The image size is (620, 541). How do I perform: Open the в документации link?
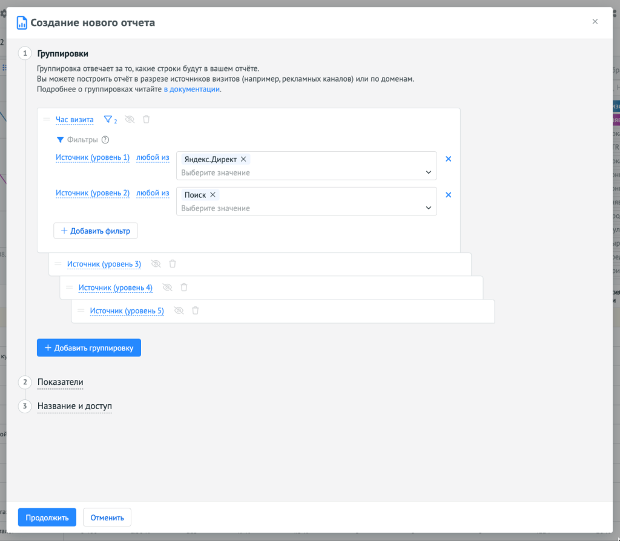coord(191,90)
